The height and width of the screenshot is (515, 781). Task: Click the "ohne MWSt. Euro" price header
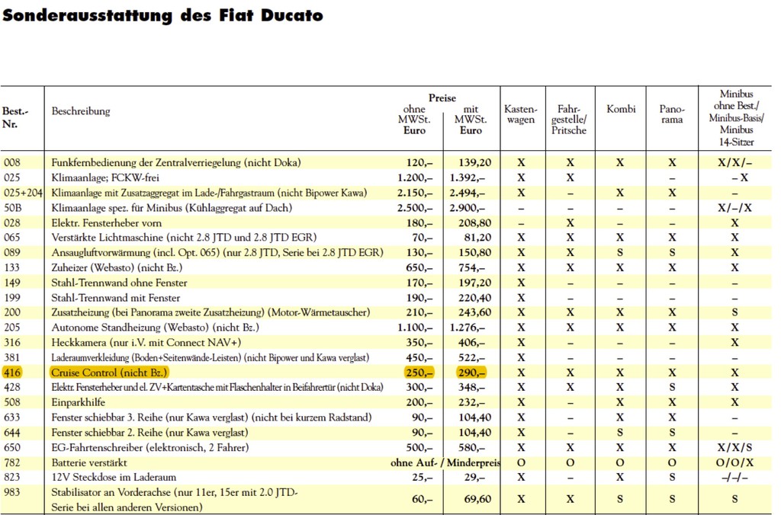click(x=414, y=120)
